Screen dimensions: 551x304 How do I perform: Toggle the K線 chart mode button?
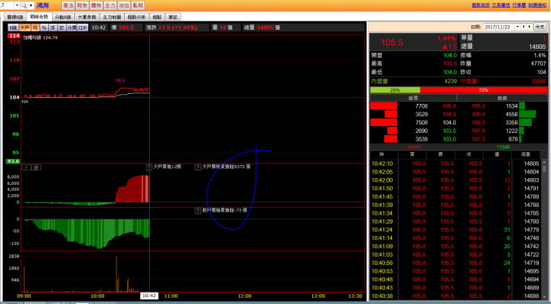pos(13,27)
